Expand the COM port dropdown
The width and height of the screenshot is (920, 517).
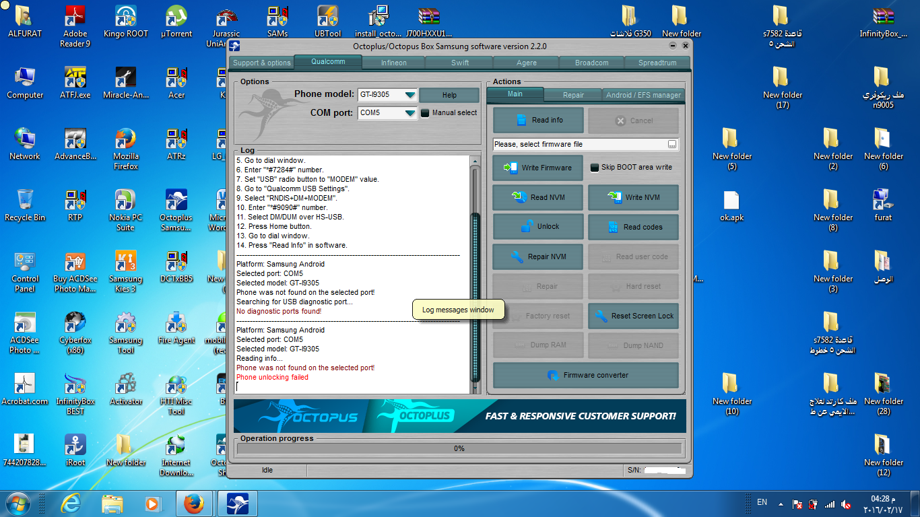click(x=409, y=113)
